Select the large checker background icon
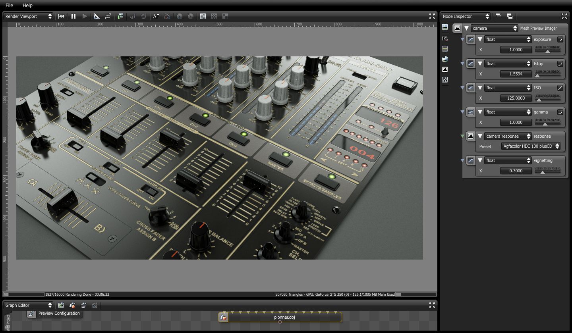Screen dimensions: 572x333 (225, 16)
